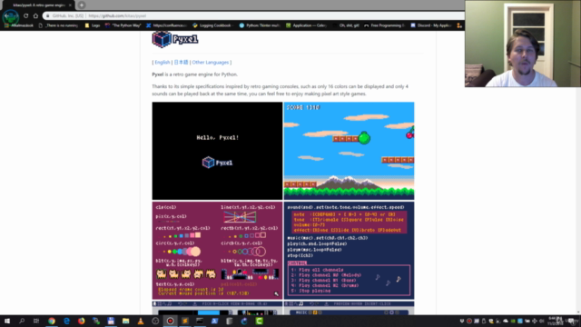Open the Lego bookmarks folder
Image resolution: width=581 pixels, height=327 pixels.
point(93,25)
